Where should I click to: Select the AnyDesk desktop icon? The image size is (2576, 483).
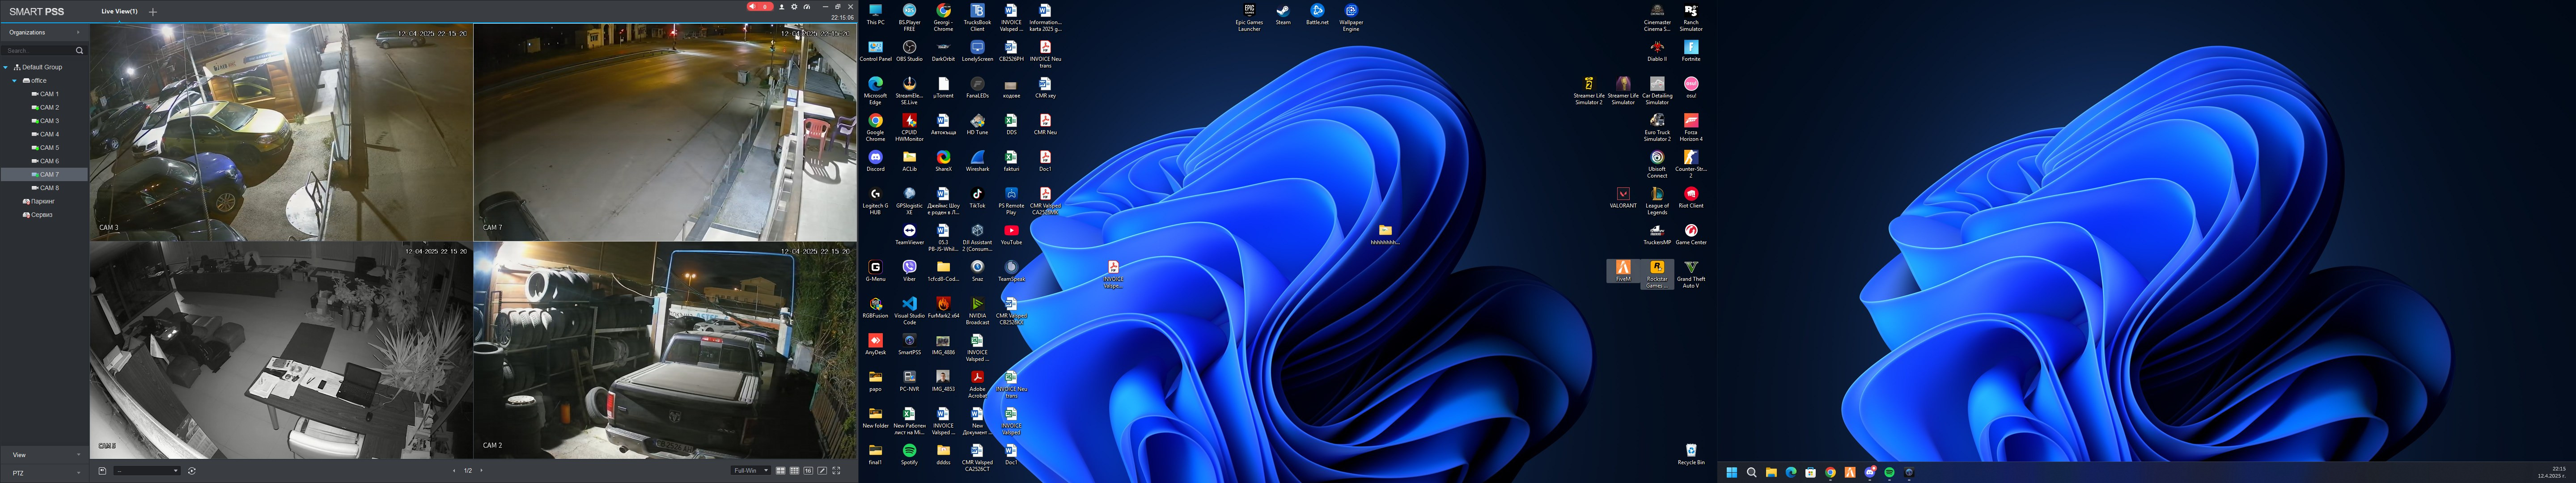click(x=875, y=344)
